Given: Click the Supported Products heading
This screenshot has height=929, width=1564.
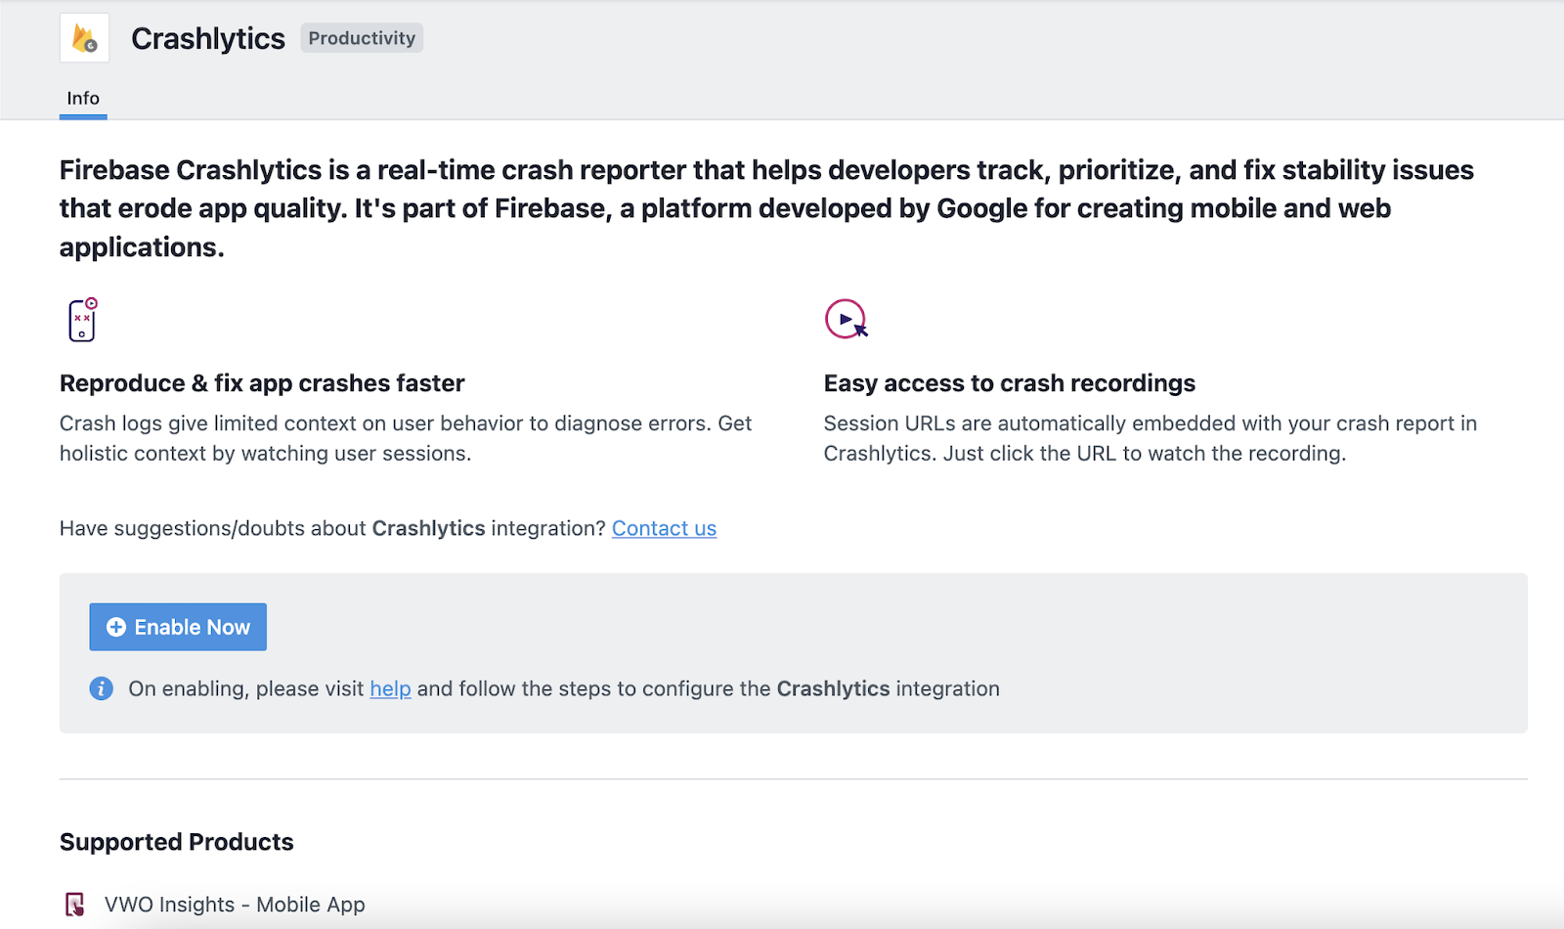Looking at the screenshot, I should (x=177, y=842).
